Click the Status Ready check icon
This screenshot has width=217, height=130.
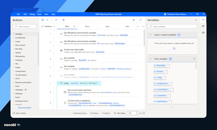tap(14, 113)
